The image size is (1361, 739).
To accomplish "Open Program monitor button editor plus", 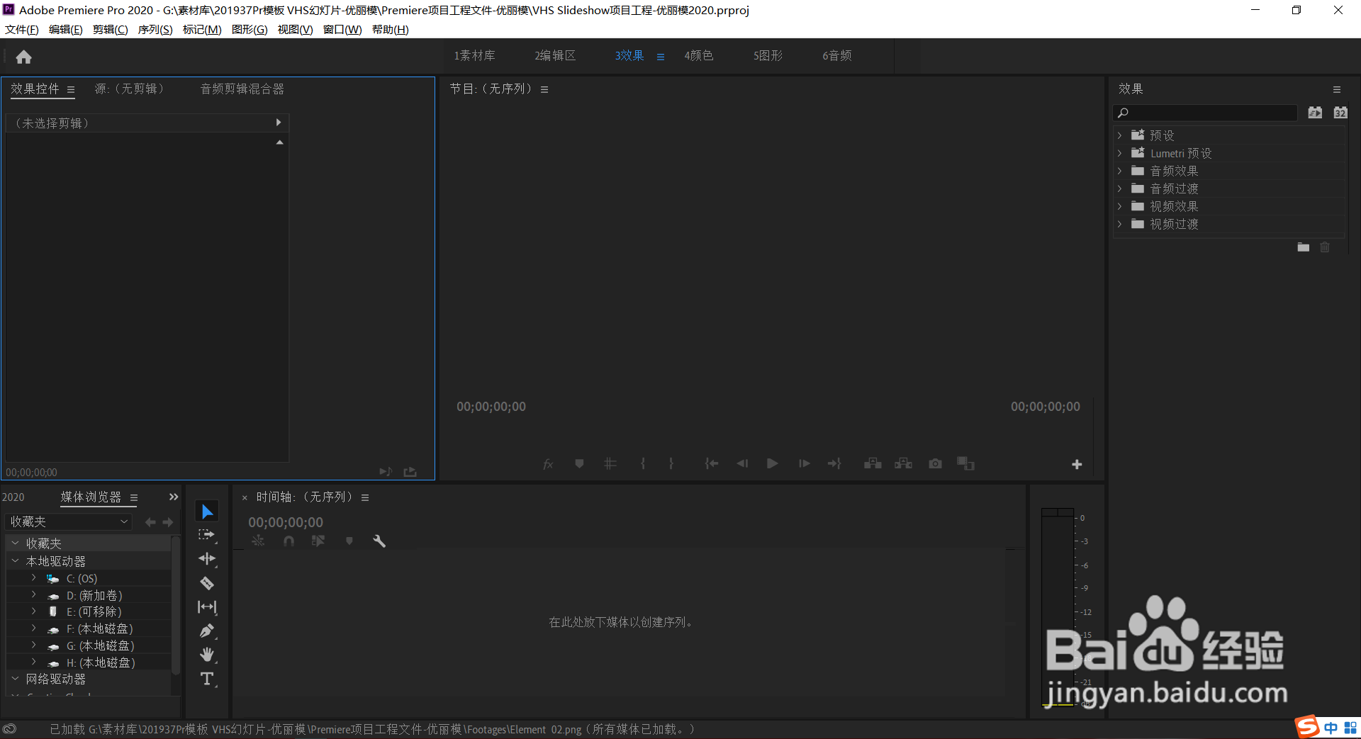I will tap(1077, 464).
